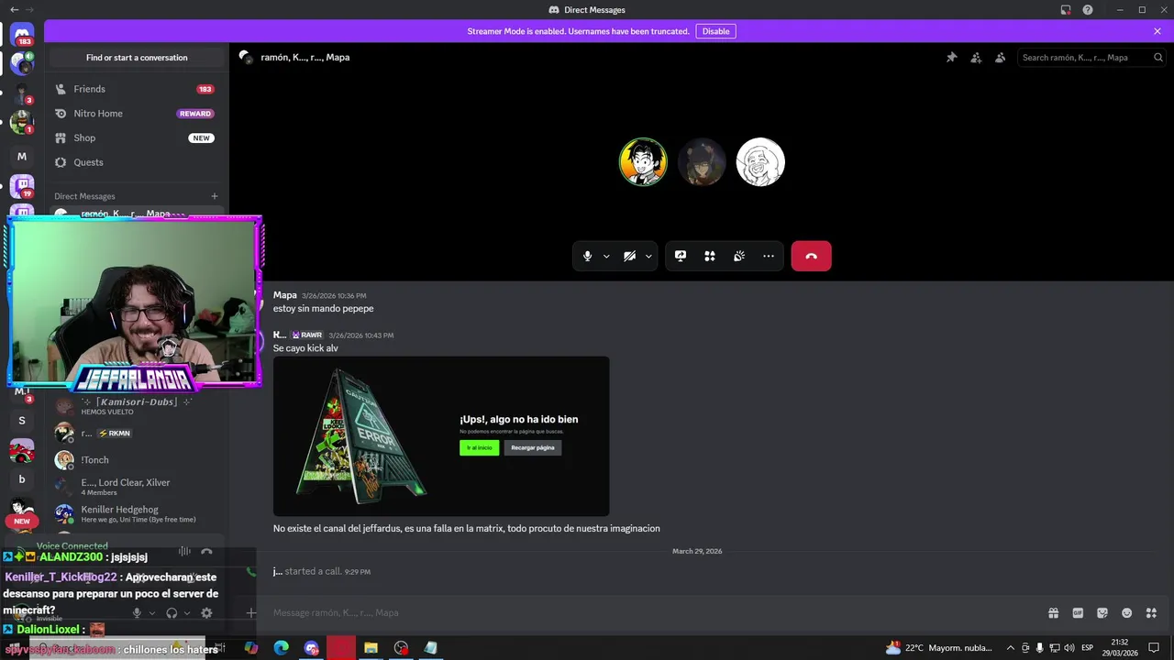Toggle user panel microphone mute
This screenshot has width=1174, height=660.
tap(137, 612)
